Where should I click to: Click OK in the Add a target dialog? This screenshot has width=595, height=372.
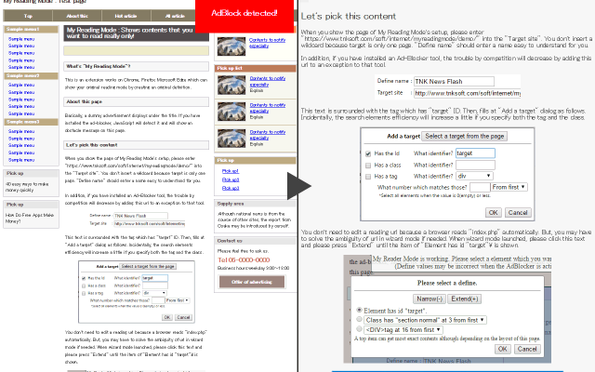coord(494,213)
